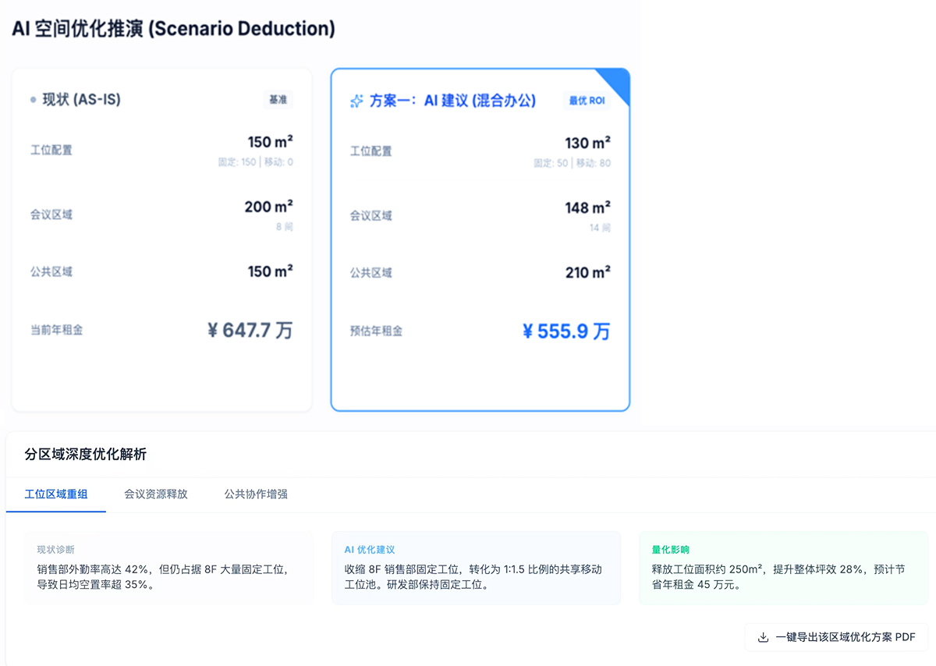936x666 pixels.
Task: Open the AI 优化建议 card
Action: 476,568
